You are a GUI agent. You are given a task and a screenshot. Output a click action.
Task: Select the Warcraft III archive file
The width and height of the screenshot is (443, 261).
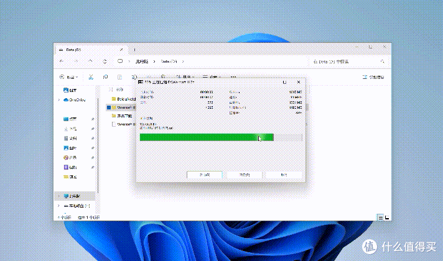123,124
